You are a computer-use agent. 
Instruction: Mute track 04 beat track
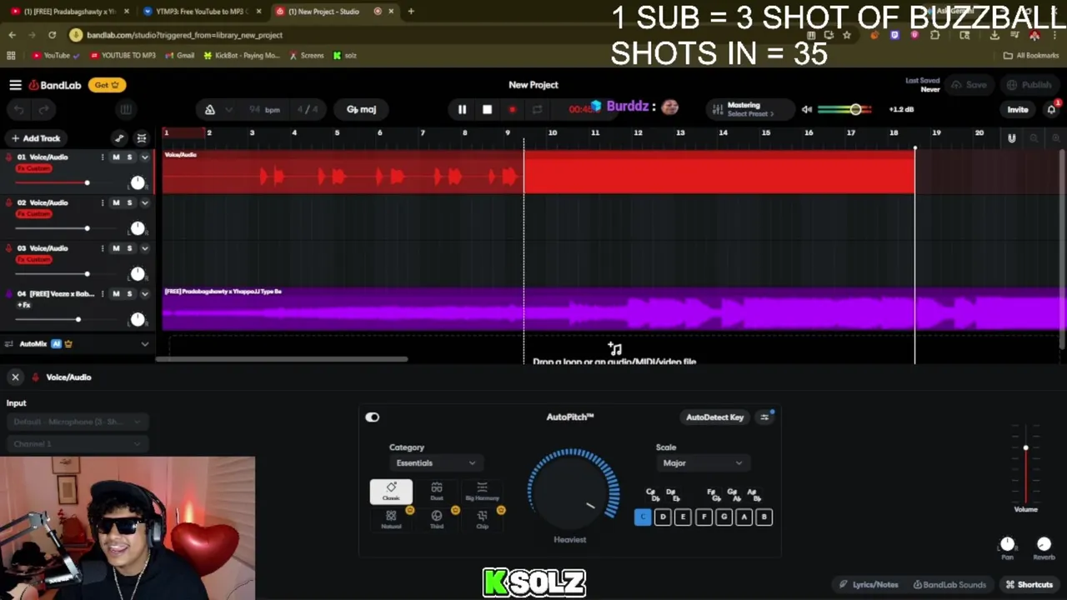116,293
